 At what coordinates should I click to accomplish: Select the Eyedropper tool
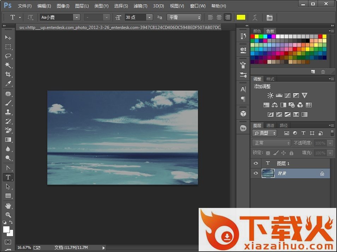[8, 84]
